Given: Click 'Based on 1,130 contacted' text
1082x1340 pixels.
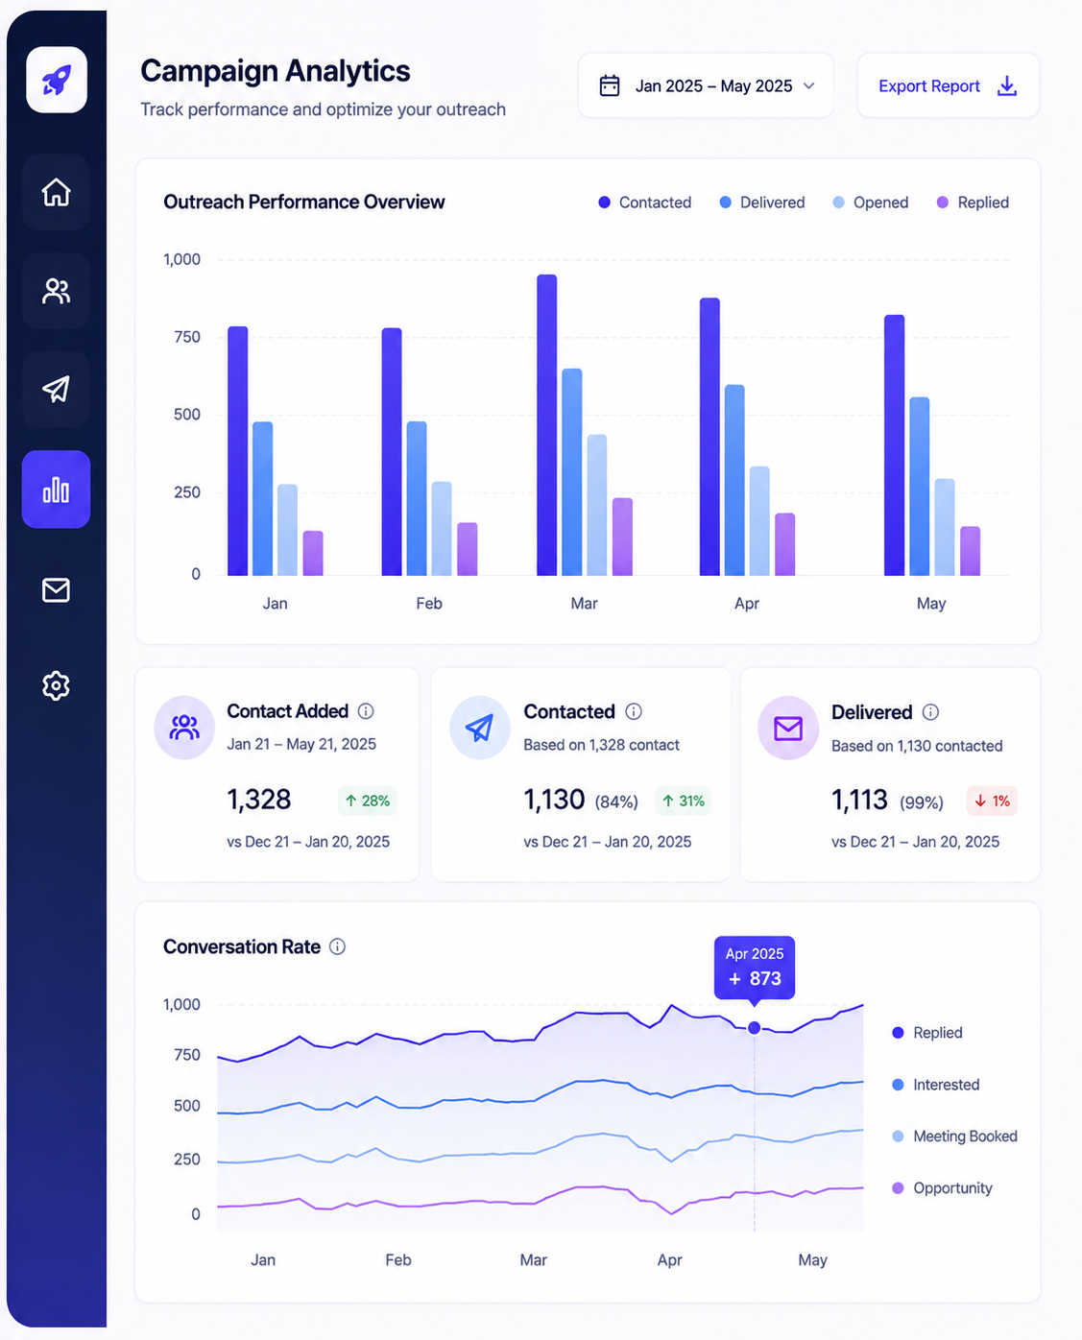Looking at the screenshot, I should pyautogui.click(x=917, y=746).
